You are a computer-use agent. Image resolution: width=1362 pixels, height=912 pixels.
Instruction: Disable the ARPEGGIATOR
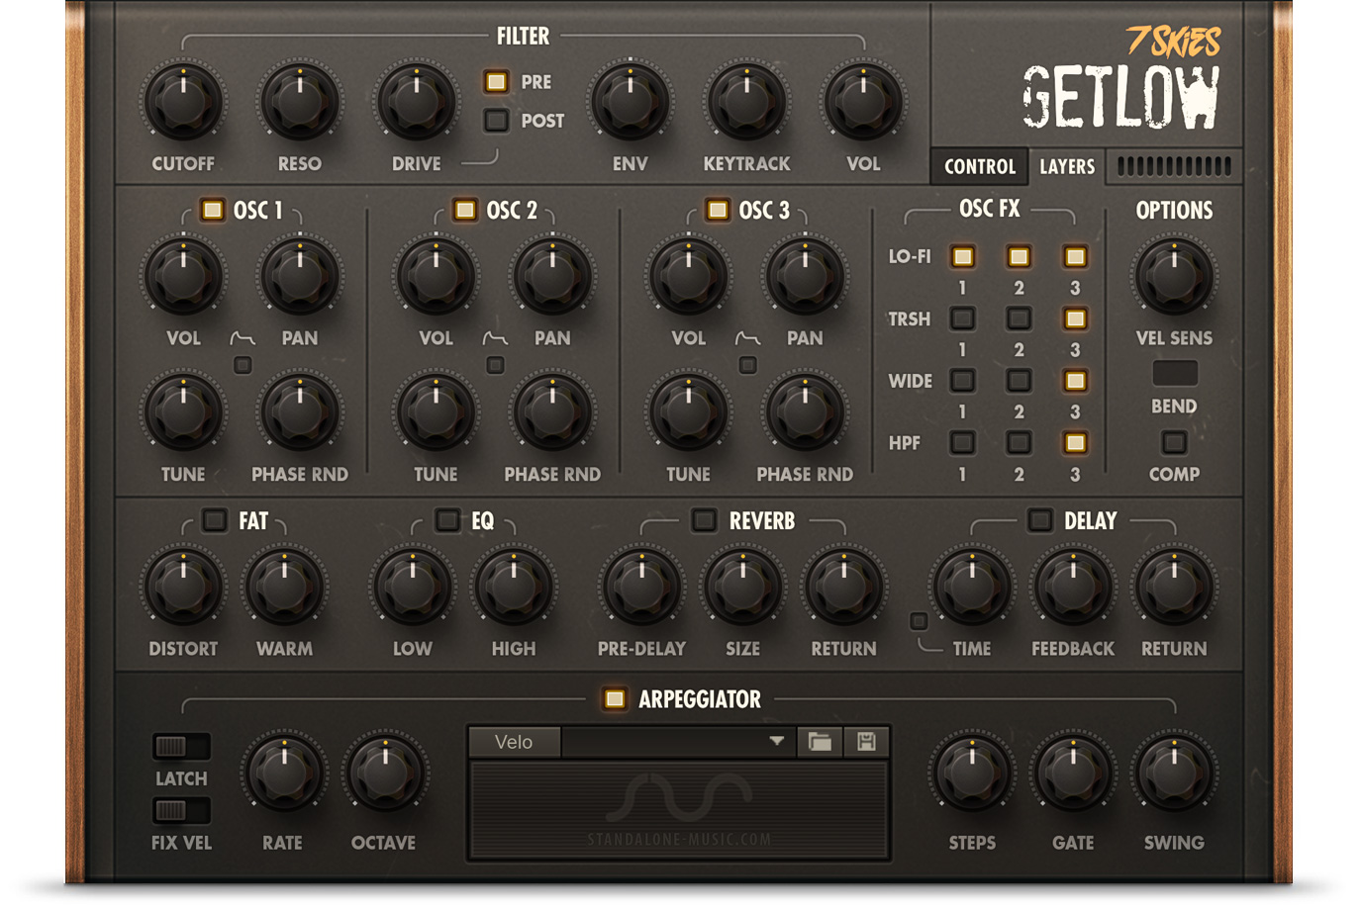point(614,699)
